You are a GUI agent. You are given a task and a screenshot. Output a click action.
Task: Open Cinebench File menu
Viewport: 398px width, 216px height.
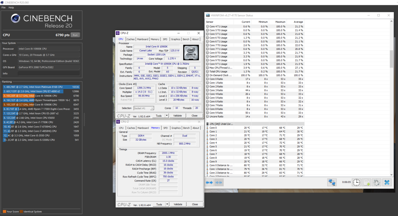[x=4, y=7]
